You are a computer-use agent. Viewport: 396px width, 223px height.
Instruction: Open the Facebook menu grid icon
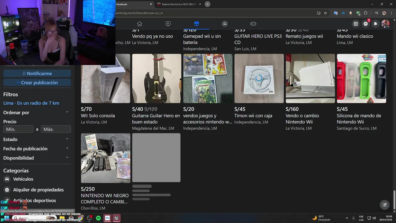[x=356, y=24]
